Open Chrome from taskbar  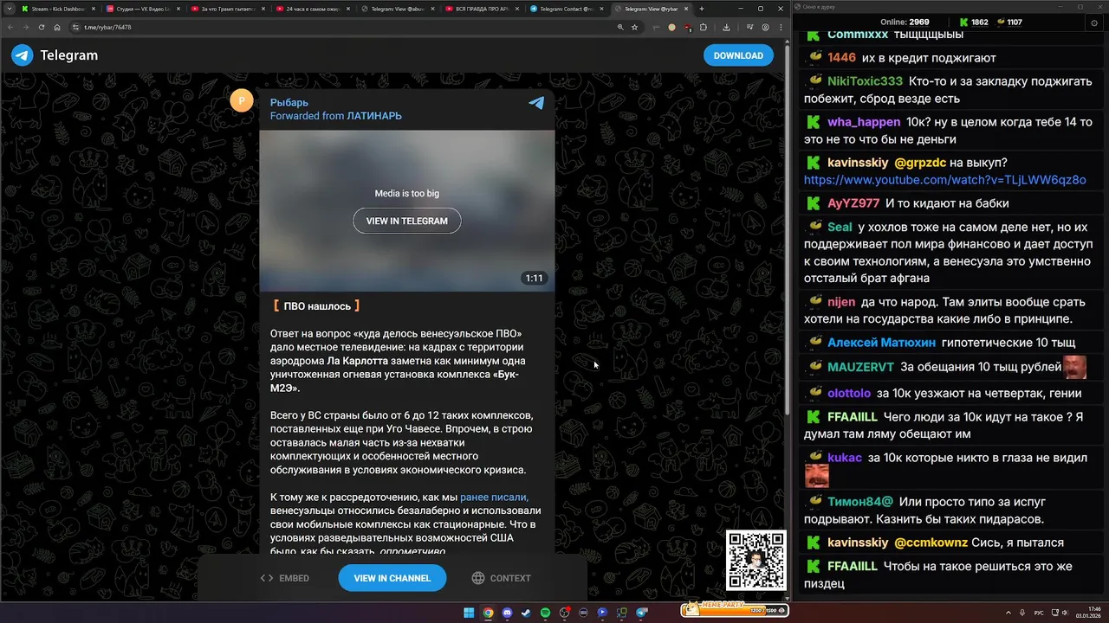[488, 613]
